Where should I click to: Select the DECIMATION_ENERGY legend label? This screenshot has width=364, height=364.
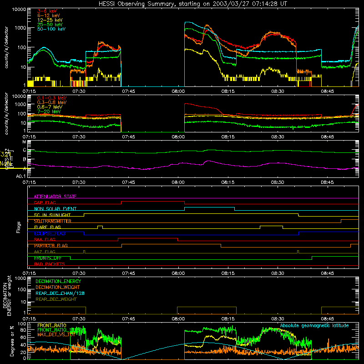pos(58,281)
